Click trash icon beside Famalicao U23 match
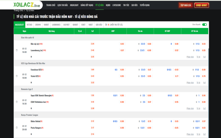Image resolution: width=221 pixels, height=138 pixels. pos(17,76)
